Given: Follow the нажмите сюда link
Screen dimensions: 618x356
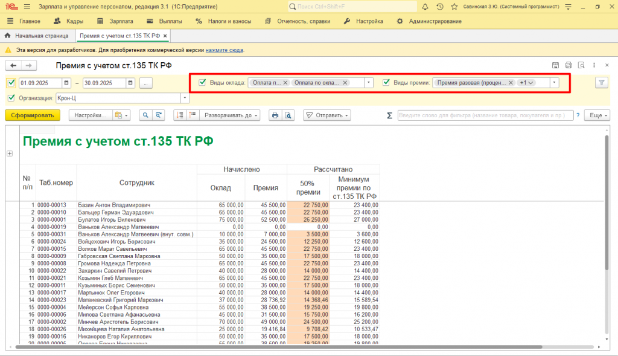Looking at the screenshot, I should tap(224, 50).
